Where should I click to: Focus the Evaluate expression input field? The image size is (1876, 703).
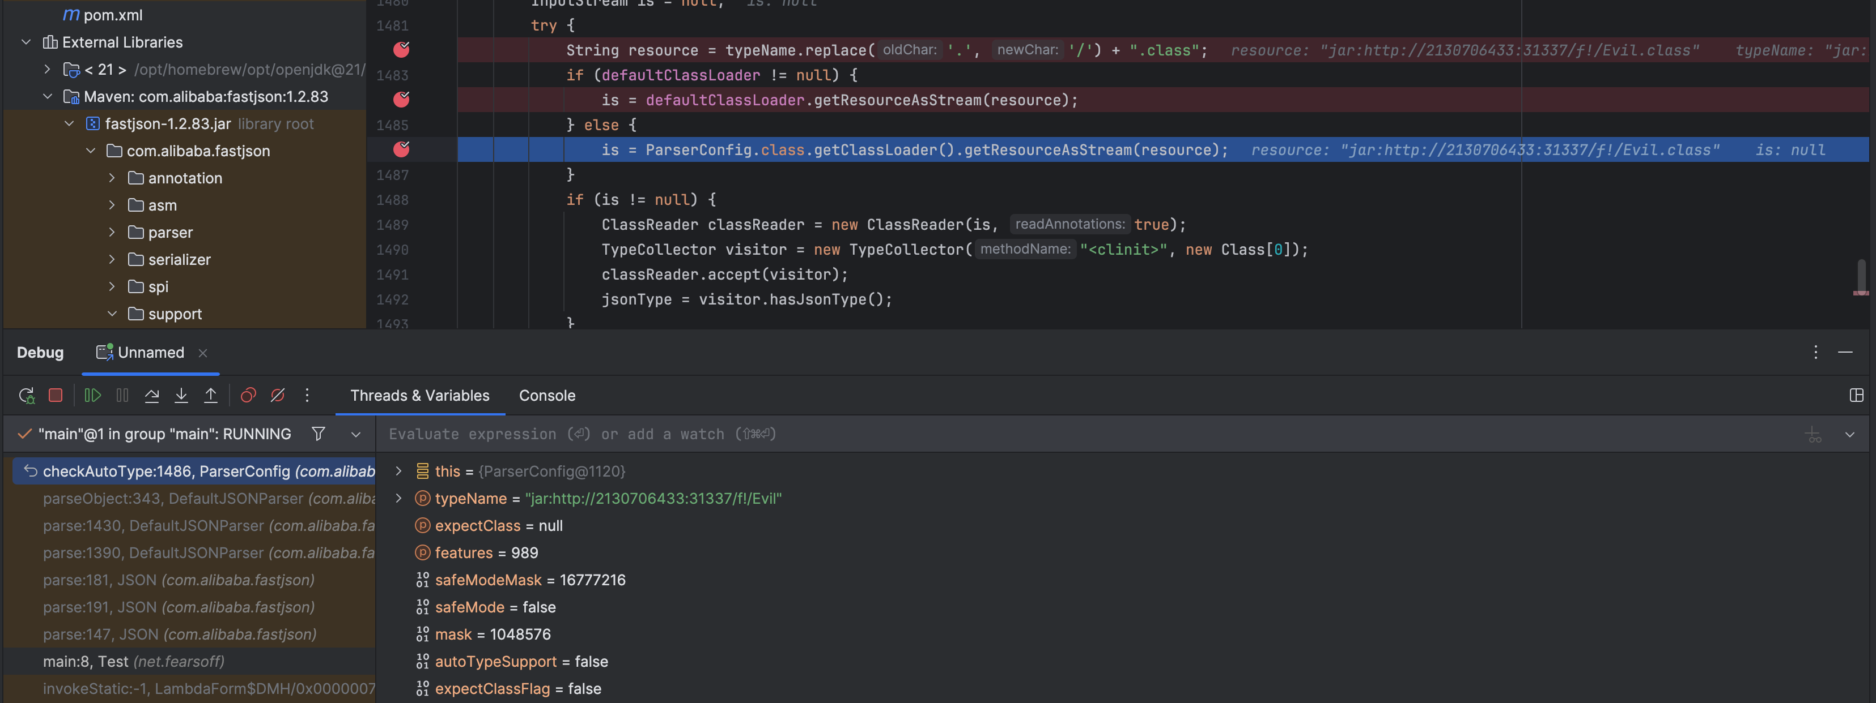point(1085,434)
